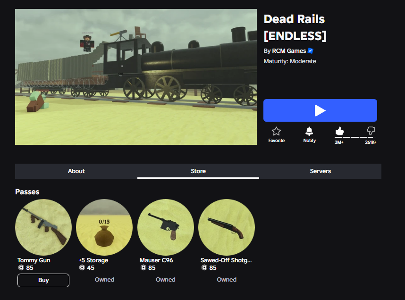Click the Sawed-Off Shotg... pass name
405x300 pixels.
click(x=226, y=260)
